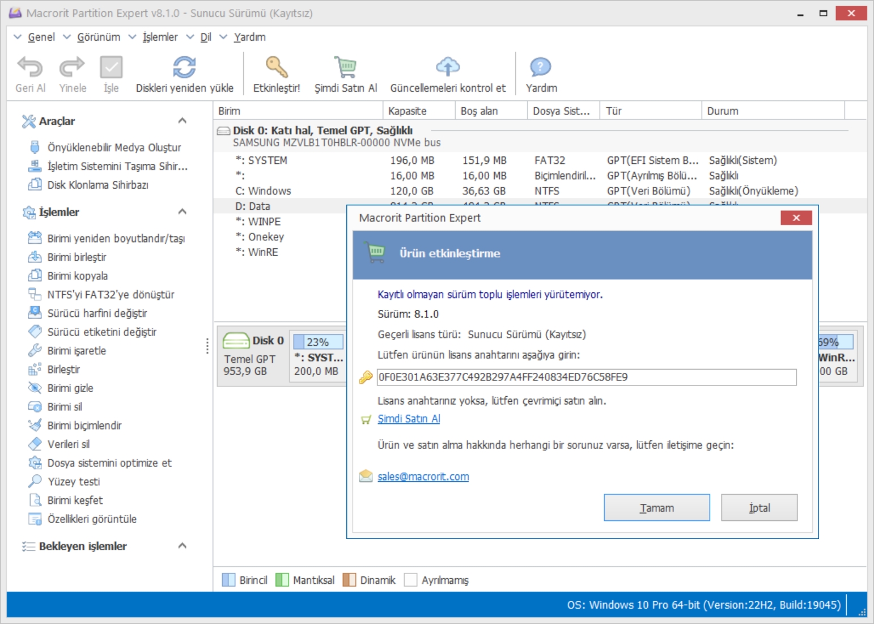Screen dimensions: 874x624
Task: Click Birimi gizle eye icon
Action: click(35, 387)
